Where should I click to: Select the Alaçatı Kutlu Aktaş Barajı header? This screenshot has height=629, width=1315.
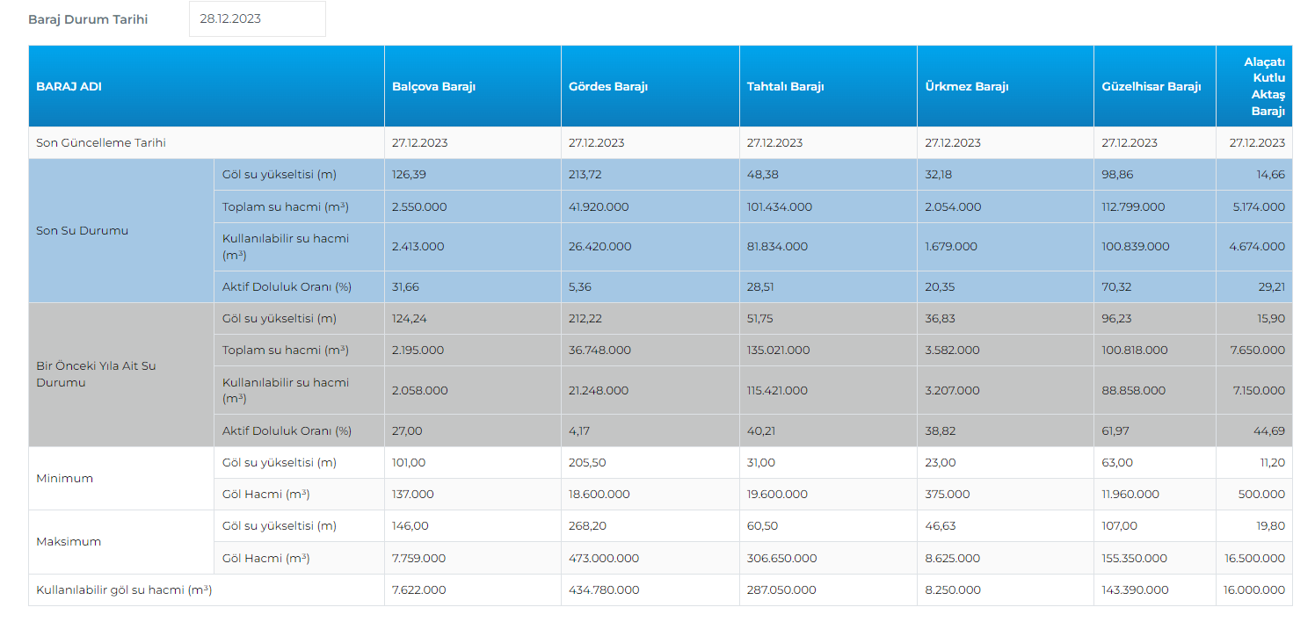(x=1264, y=87)
